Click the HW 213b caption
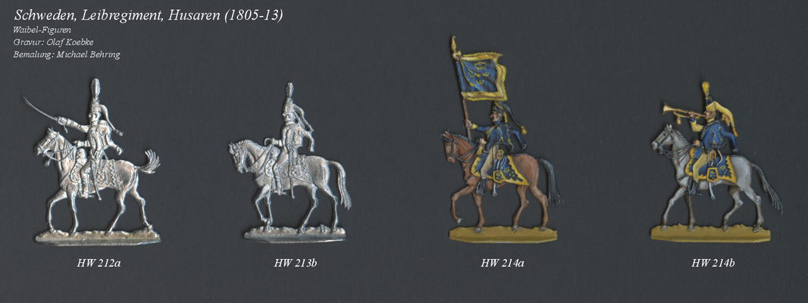The height and width of the screenshot is (303, 808). [x=295, y=263]
